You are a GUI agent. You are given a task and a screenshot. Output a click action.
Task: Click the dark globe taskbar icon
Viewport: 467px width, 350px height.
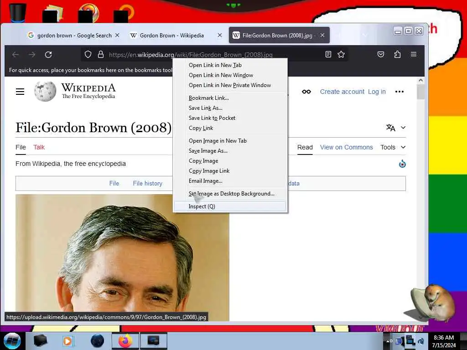coord(98,341)
